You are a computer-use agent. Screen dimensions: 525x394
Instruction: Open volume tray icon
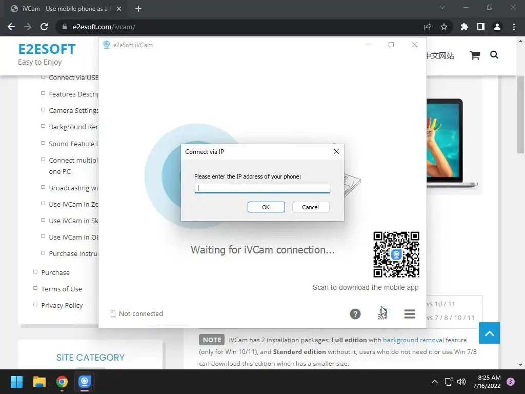461,382
